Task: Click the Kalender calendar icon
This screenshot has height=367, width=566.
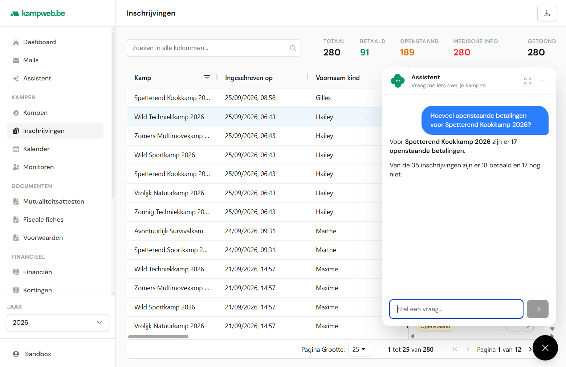Action: (16, 149)
